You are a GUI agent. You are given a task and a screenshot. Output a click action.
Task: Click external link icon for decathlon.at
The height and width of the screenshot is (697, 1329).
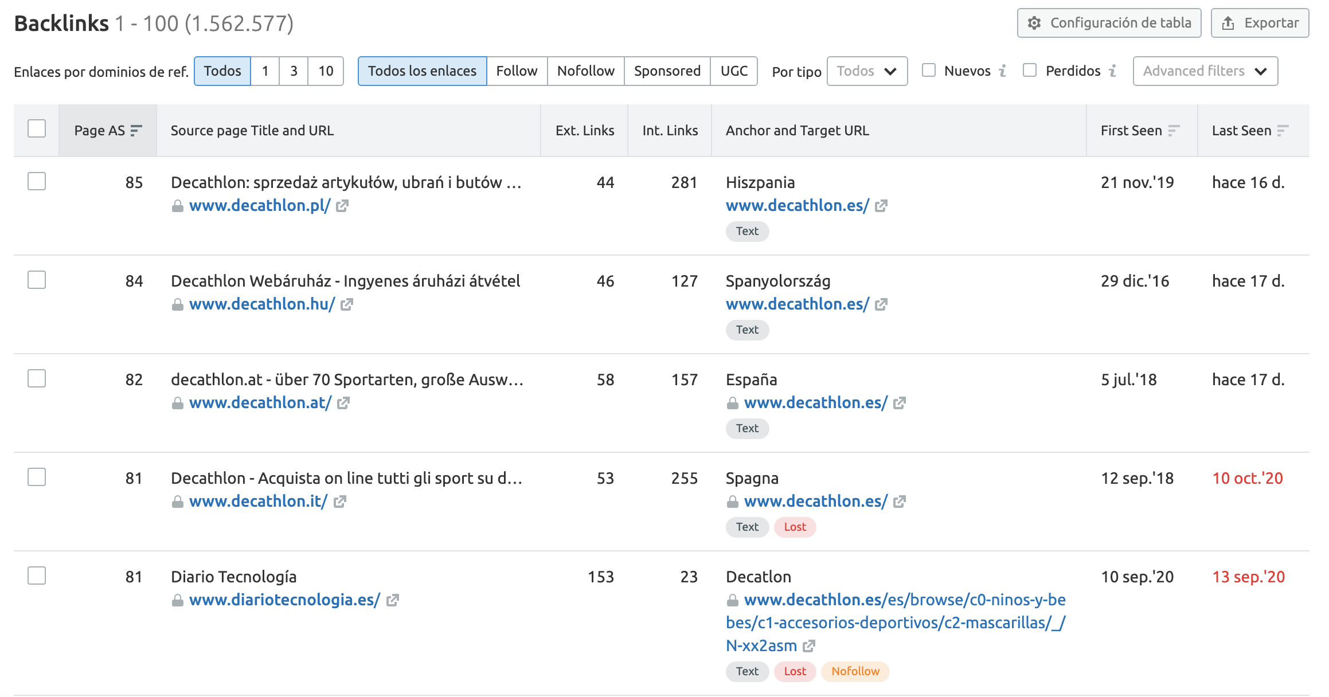click(x=342, y=402)
